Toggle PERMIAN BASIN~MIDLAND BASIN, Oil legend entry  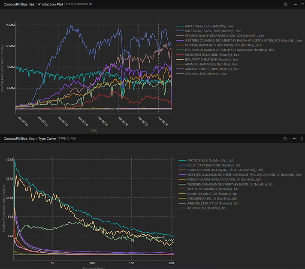coord(220,179)
